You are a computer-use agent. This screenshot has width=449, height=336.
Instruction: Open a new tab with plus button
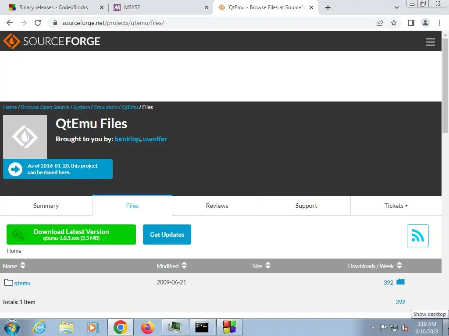click(x=328, y=8)
